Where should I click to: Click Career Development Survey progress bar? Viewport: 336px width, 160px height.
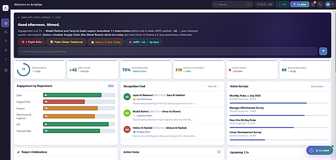[x=279, y=140]
